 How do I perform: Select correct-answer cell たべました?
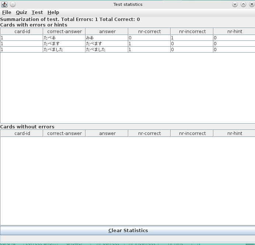click(x=64, y=49)
